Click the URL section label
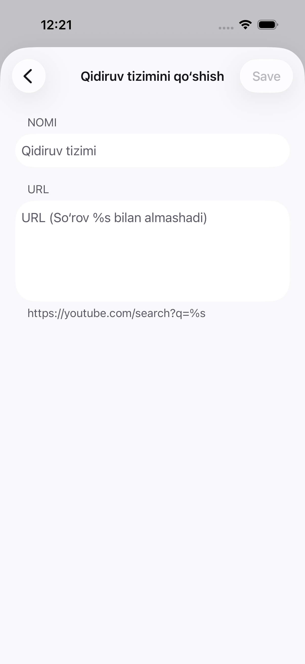Screen dimensions: 305x664 tap(38, 189)
